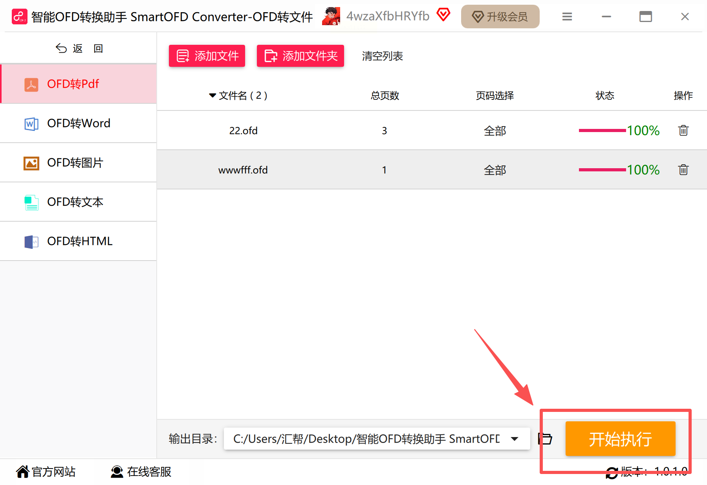
Task: Open page selection 全部 for wwwfff.ofd
Action: pyautogui.click(x=495, y=170)
